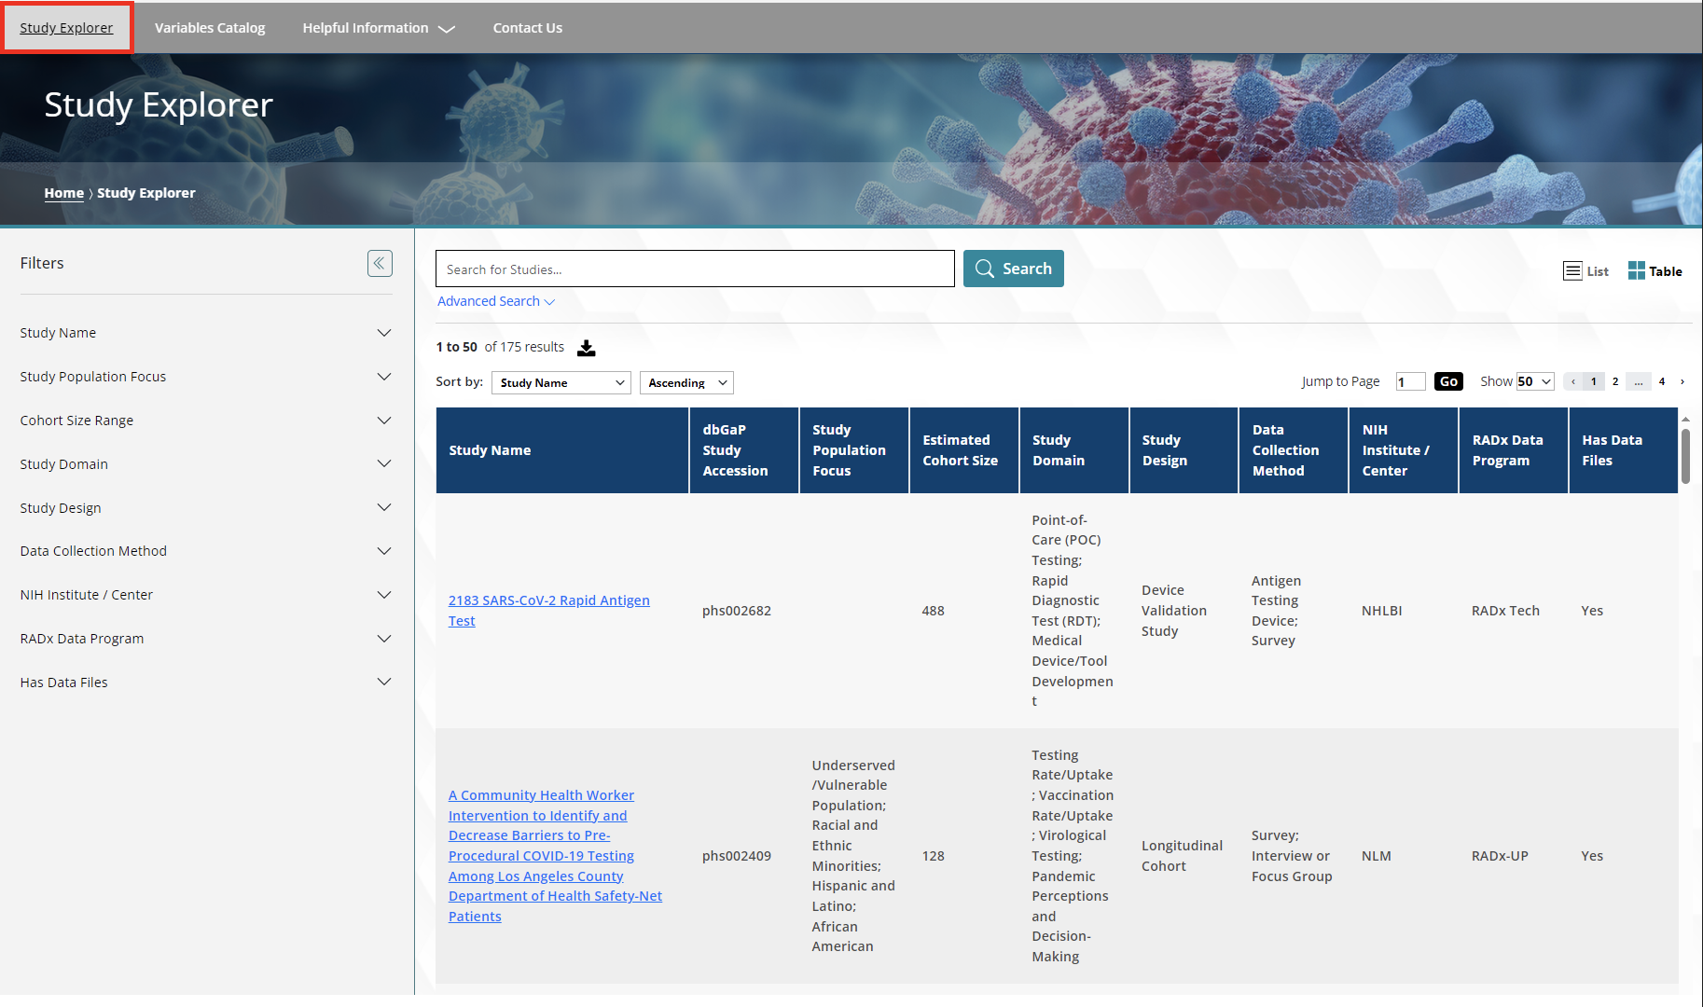
Task: Go to previous results page arrow
Action: click(x=1573, y=381)
